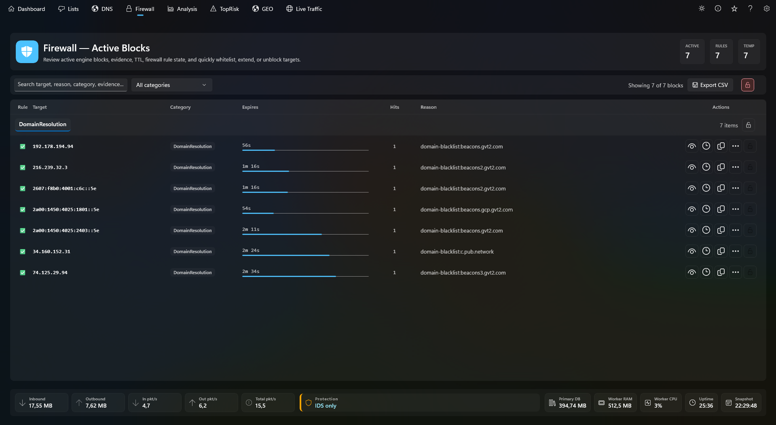Screen dimensions: 776x425
Task: Toggle the light/dark theme sun icon
Action: pos(702,8)
